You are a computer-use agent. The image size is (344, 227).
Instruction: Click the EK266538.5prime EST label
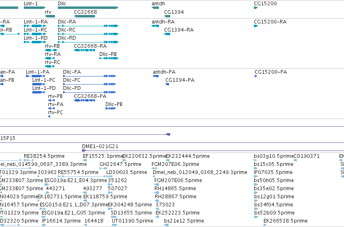tap(285, 221)
